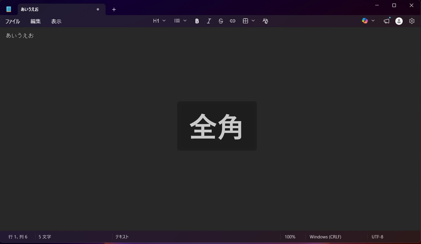Click the Windows (CRLF) line ending indicator
421x244 pixels.
point(325,237)
